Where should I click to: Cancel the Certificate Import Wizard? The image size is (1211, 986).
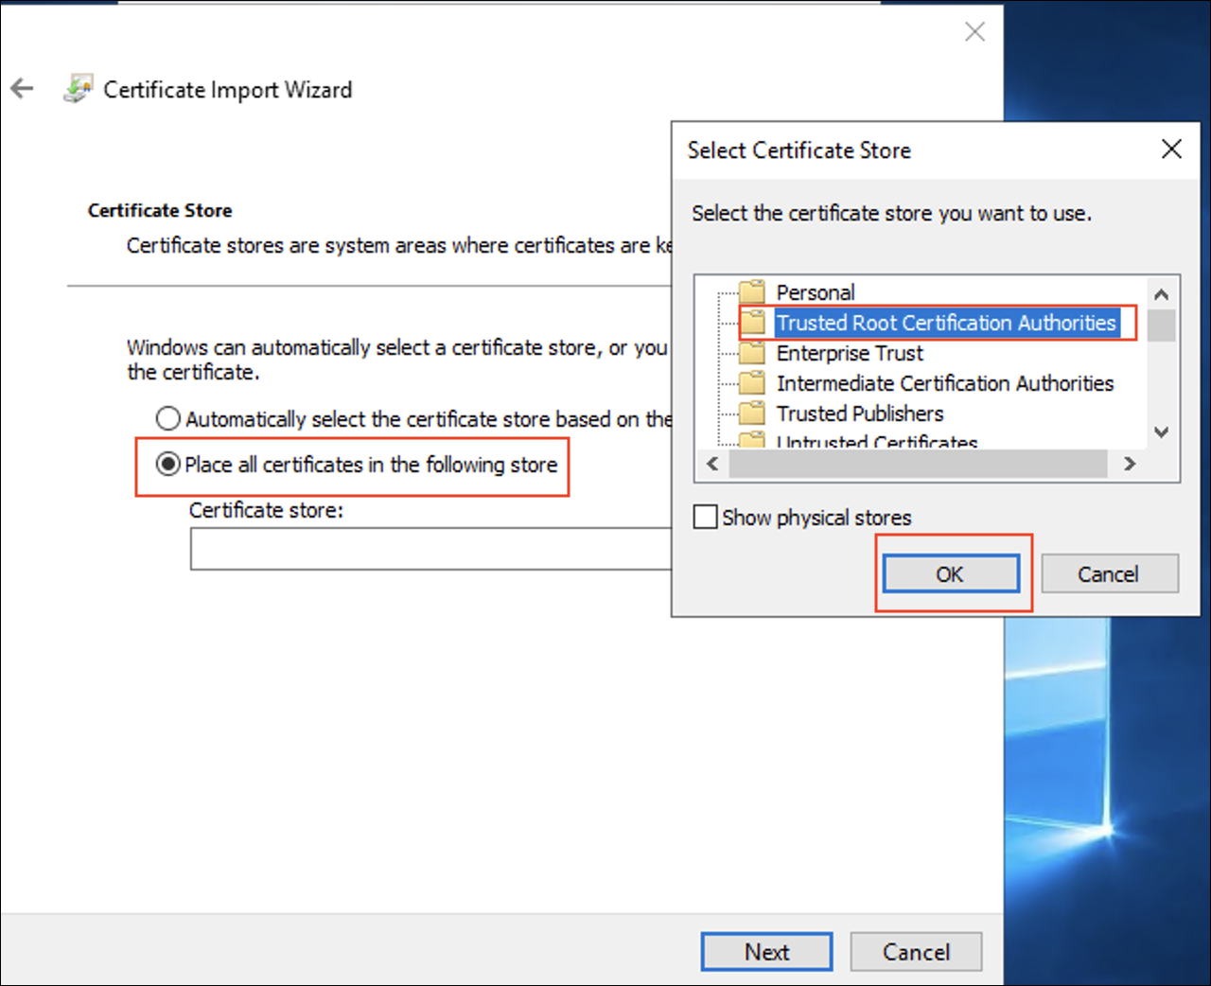pos(916,952)
